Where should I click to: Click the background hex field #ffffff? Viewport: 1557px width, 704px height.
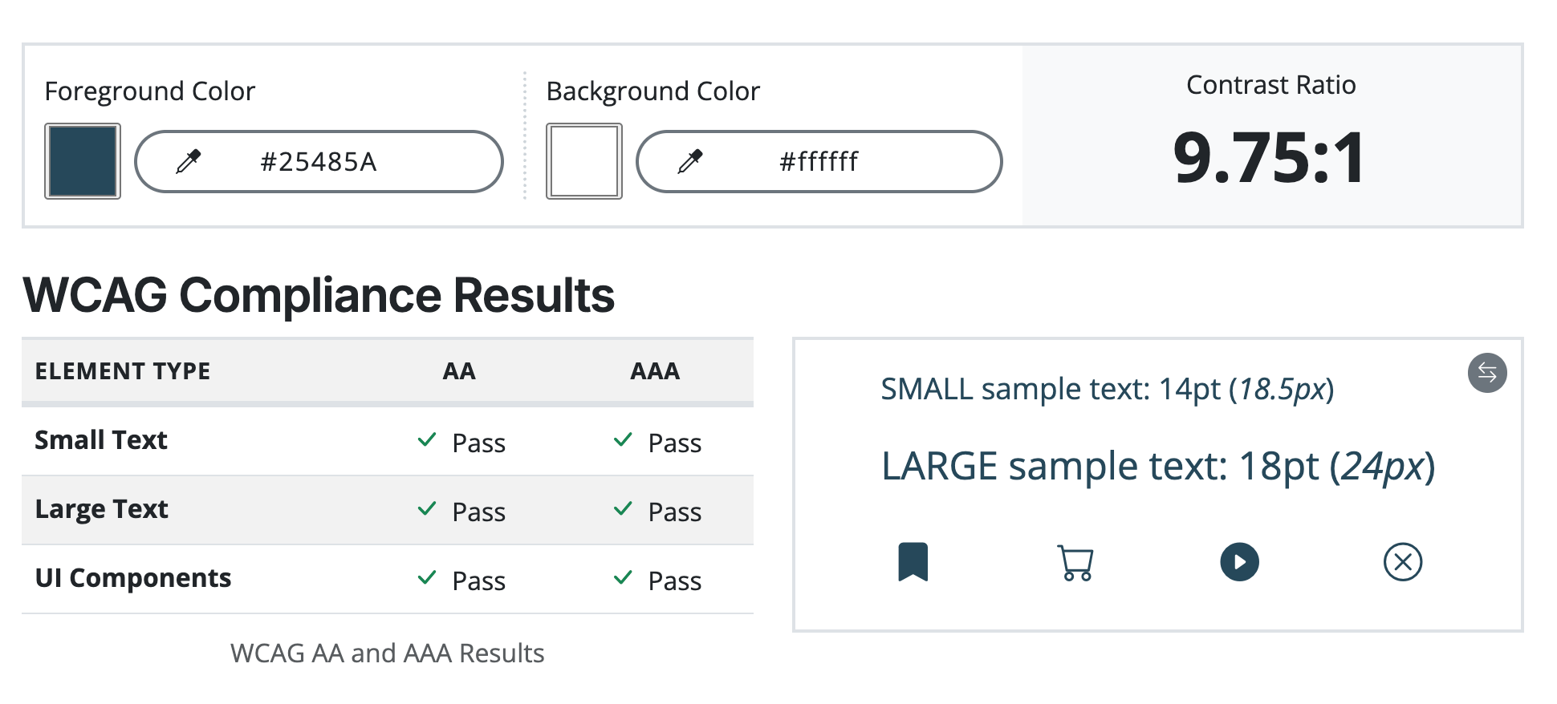[819, 162]
